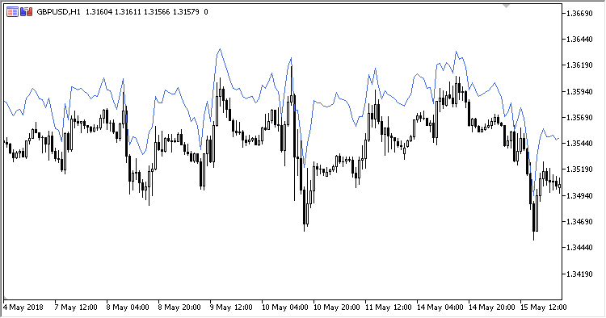This screenshot has height=318, width=606.
Task: Click price level 1.36190 on the axis
Action: (x=579, y=65)
